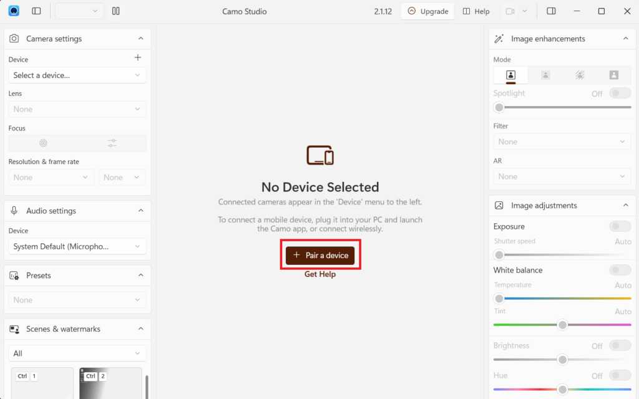Image resolution: width=639 pixels, height=399 pixels.
Task: Click the Scenes & watermarks icon
Action: pos(14,329)
